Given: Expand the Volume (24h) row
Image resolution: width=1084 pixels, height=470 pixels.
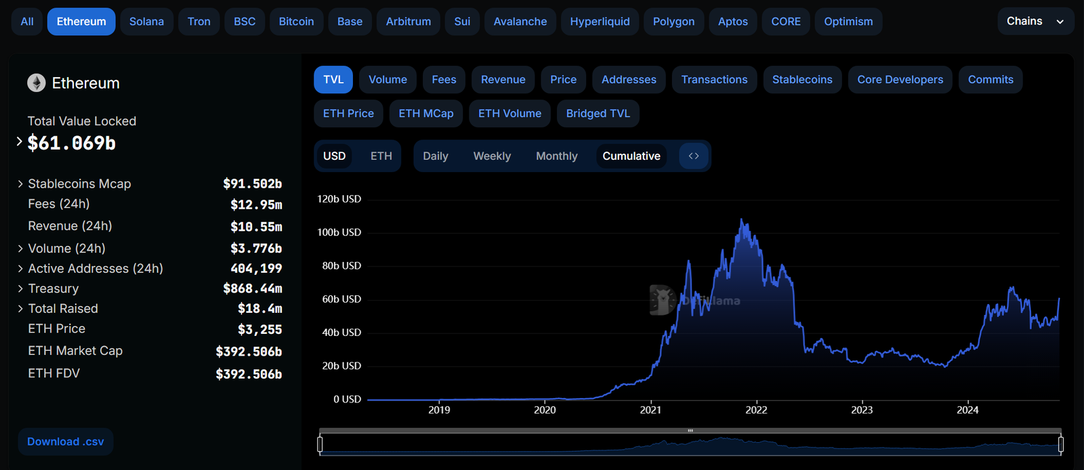Looking at the screenshot, I should click(x=20, y=249).
